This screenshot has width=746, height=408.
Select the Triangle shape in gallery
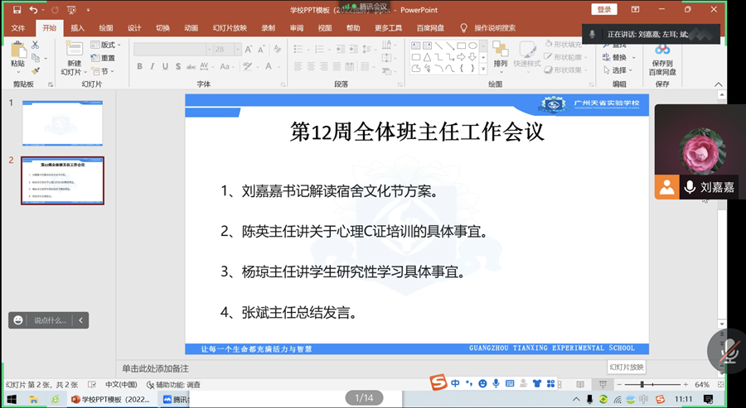(x=427, y=57)
